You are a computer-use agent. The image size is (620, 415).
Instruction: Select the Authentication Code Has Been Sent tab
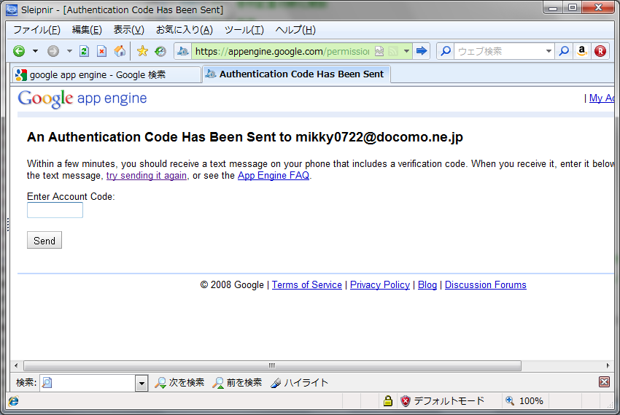297,74
